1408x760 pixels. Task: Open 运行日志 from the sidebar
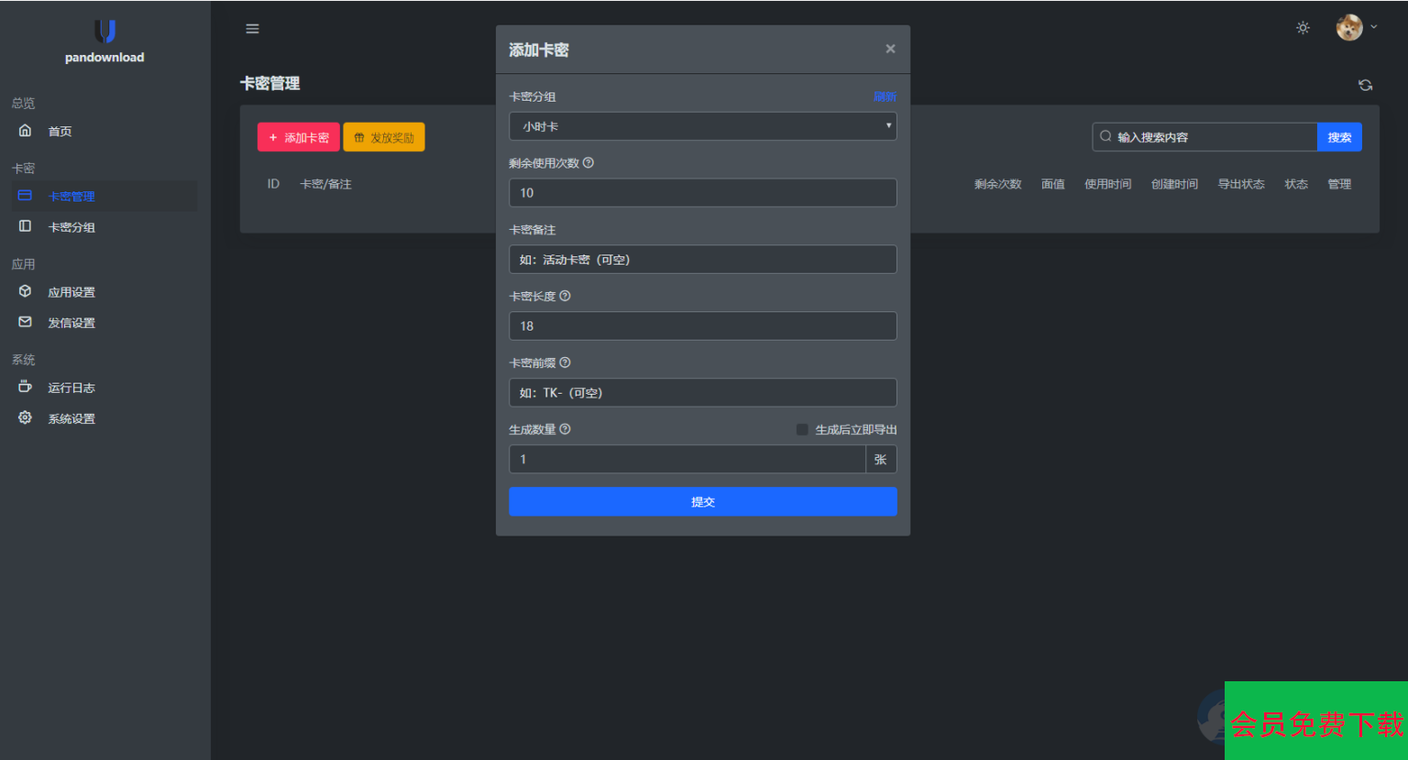[71, 388]
